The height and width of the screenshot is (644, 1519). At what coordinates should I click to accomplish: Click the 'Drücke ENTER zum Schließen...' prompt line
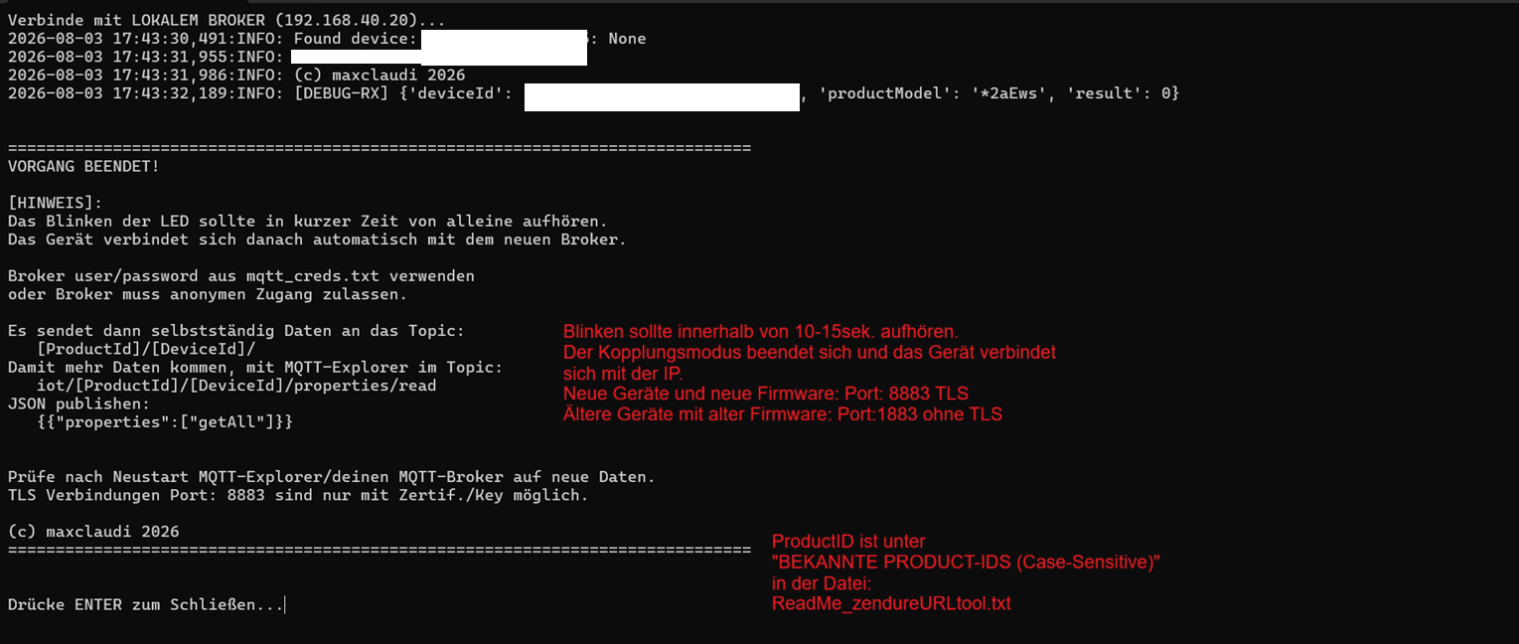click(146, 604)
